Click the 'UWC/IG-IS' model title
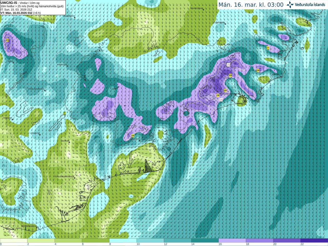Viewport: 328px width, 246px height. coord(9,3)
